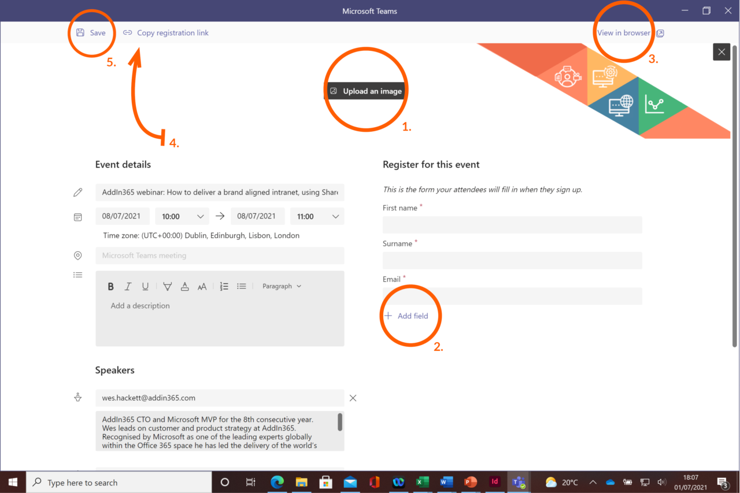Click the location pin icon near Teams meeting field

[x=78, y=255]
